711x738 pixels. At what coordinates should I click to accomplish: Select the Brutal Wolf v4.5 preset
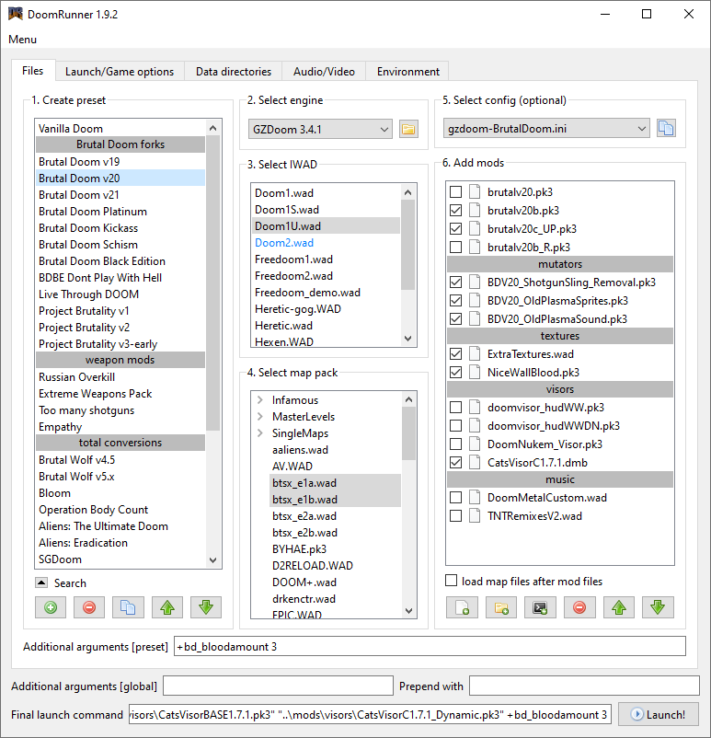tap(120, 460)
